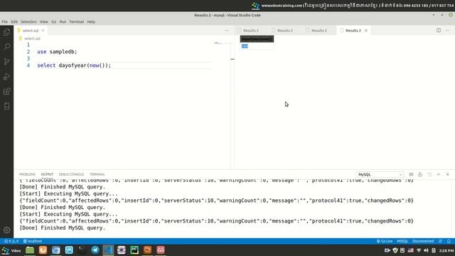
Task: Open the Manage settings gear
Action: 6,230
